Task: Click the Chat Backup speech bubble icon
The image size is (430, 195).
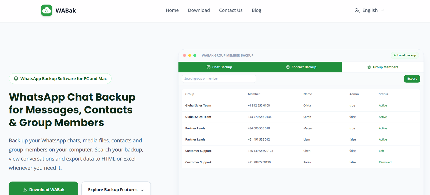Action: [209, 67]
